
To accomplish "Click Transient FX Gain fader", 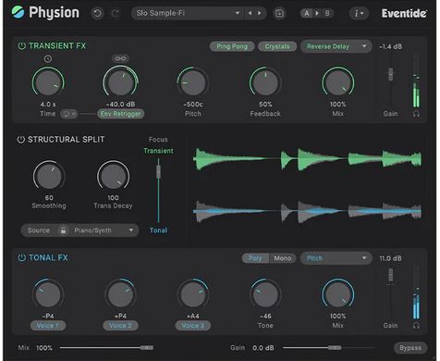I will 390,74.
